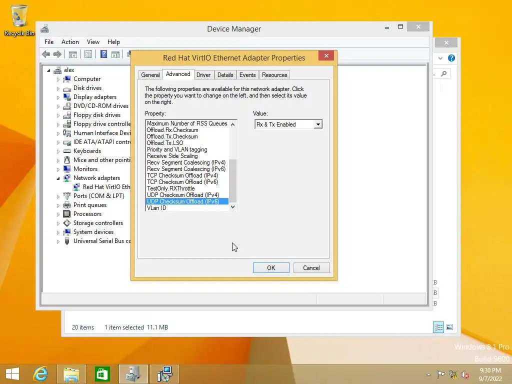Switch to the Driver tab
The height and width of the screenshot is (384, 512).
tap(203, 75)
